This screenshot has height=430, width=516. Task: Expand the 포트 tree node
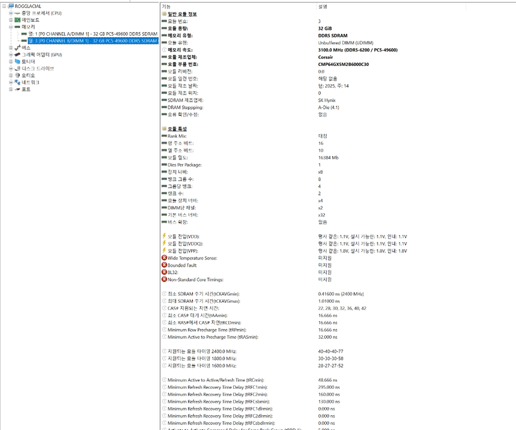tap(11, 89)
